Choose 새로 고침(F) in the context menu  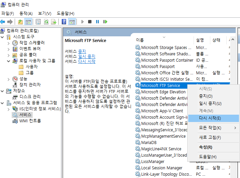(x=214, y=137)
